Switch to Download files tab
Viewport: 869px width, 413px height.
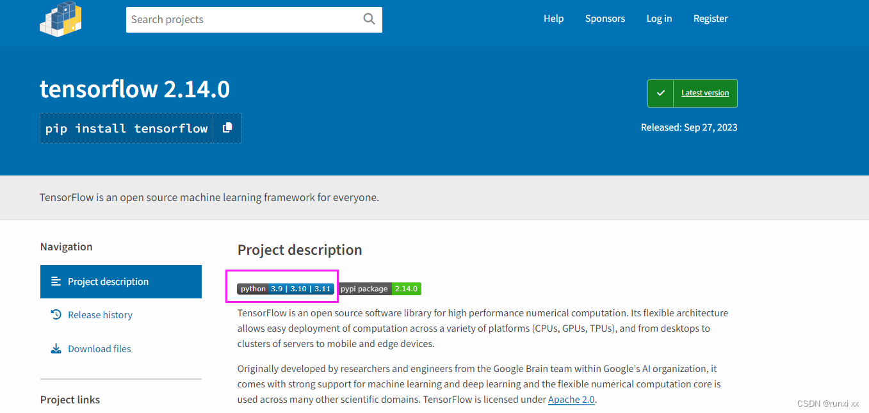point(99,349)
